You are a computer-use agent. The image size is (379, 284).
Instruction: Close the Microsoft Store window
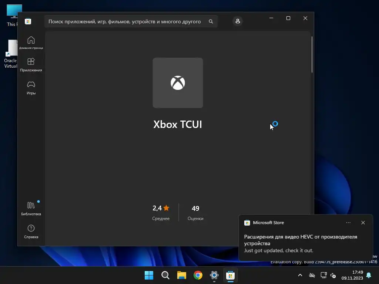[305, 18]
